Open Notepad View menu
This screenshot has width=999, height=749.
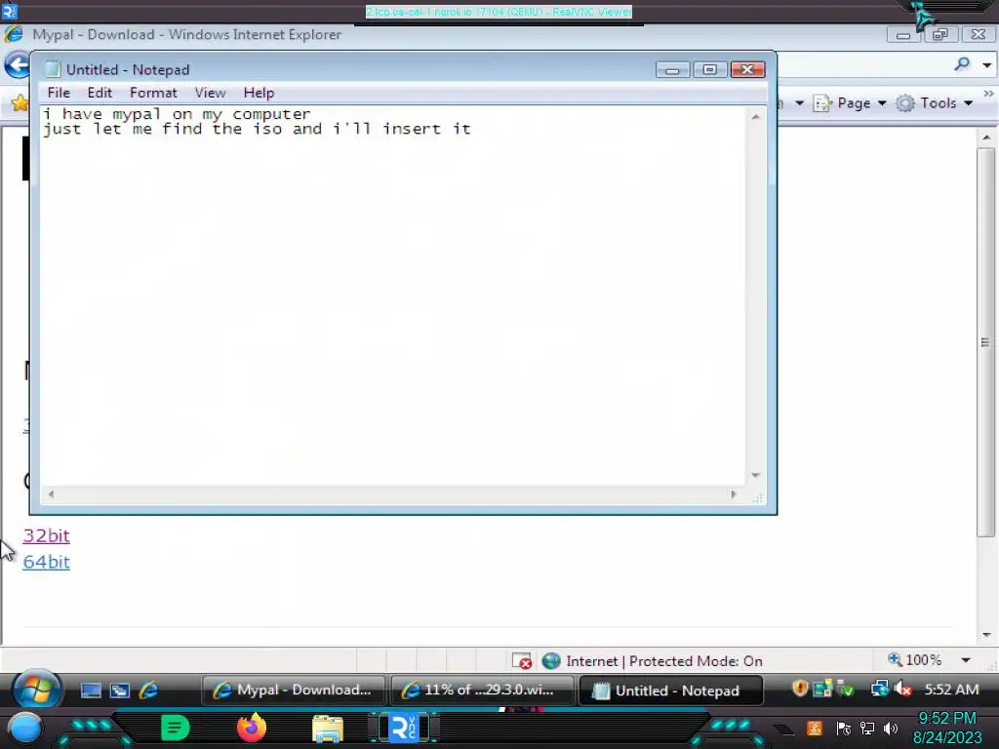point(210,93)
